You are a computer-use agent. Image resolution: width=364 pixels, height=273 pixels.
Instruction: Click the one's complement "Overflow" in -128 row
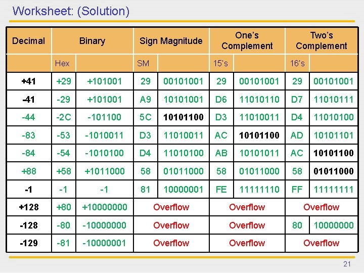pos(247,225)
